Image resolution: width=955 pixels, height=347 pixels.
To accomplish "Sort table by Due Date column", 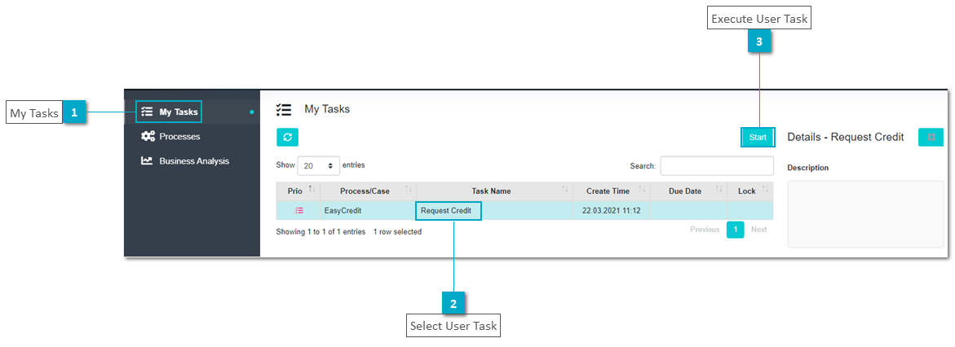I will [x=689, y=191].
